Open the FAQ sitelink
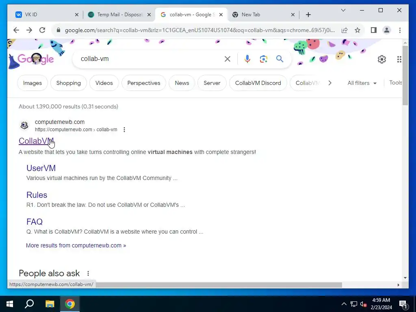This screenshot has width=416, height=312. point(35,222)
